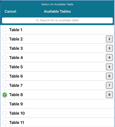Tap the Table 6 row label
Image resolution: width=115 pixels, height=127 pixels.
coord(16,76)
